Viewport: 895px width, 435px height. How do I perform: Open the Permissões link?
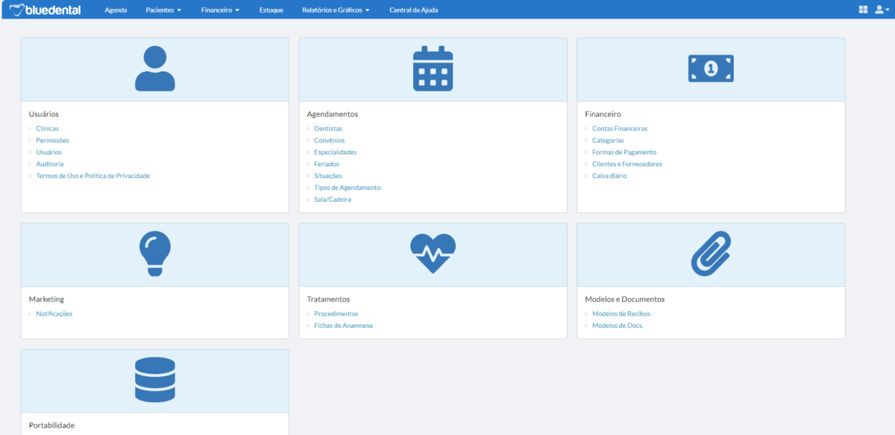pyautogui.click(x=52, y=140)
